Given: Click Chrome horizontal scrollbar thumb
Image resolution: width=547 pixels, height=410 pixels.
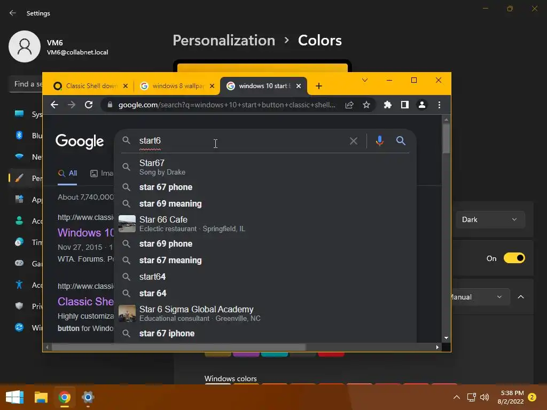Looking at the screenshot, I should (178, 347).
